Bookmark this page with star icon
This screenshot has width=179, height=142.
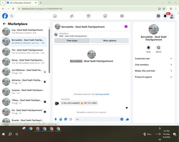coord(164,9)
